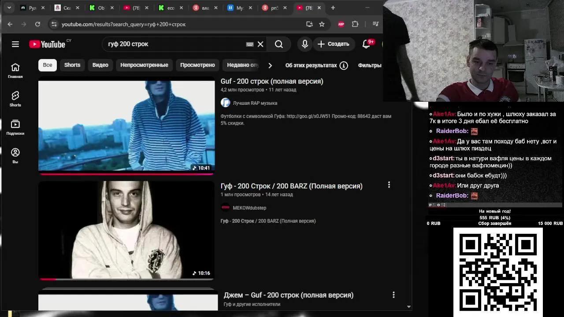The image size is (564, 317).
Task: Select the Непросмотренные filter chip
Action: (144, 65)
